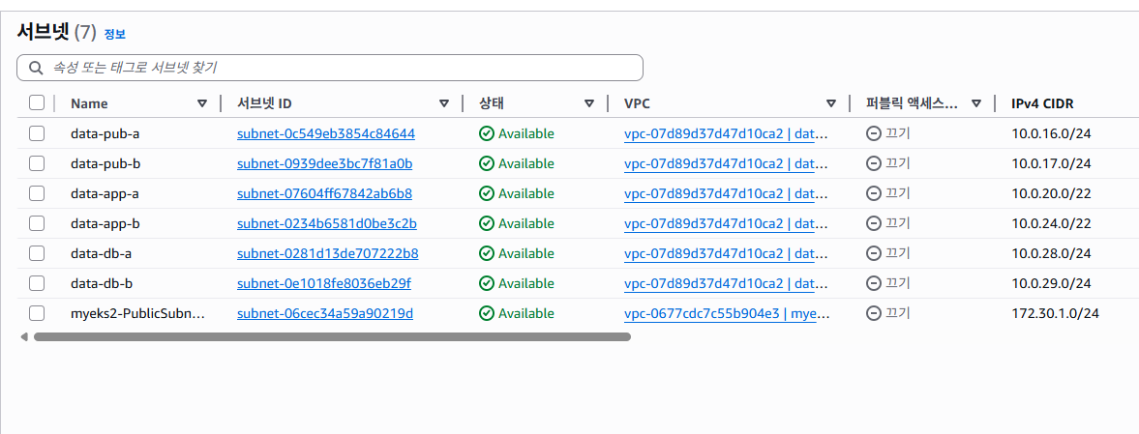1139x434 pixels.
Task: Click the Available status icon for data-app-a
Action: pos(486,193)
